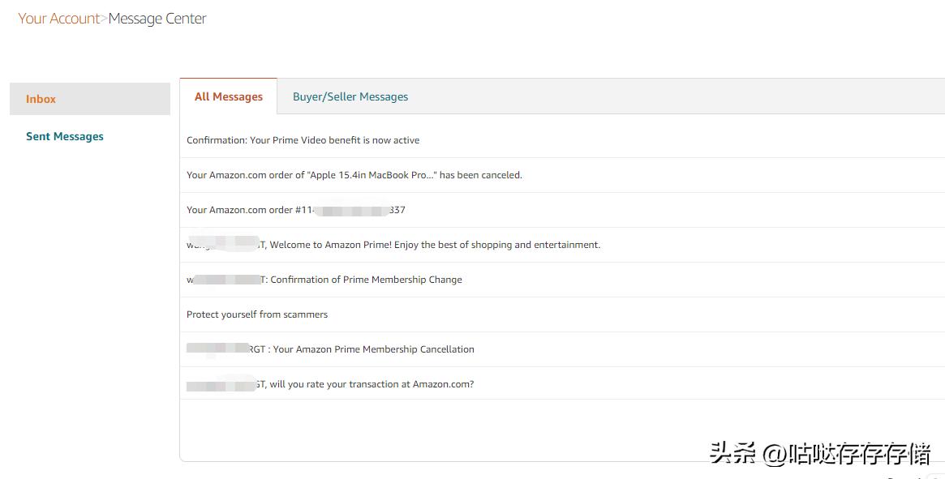Open Confirmation of Prime Membership Change message
This screenshot has width=945, height=479.
pyautogui.click(x=366, y=280)
